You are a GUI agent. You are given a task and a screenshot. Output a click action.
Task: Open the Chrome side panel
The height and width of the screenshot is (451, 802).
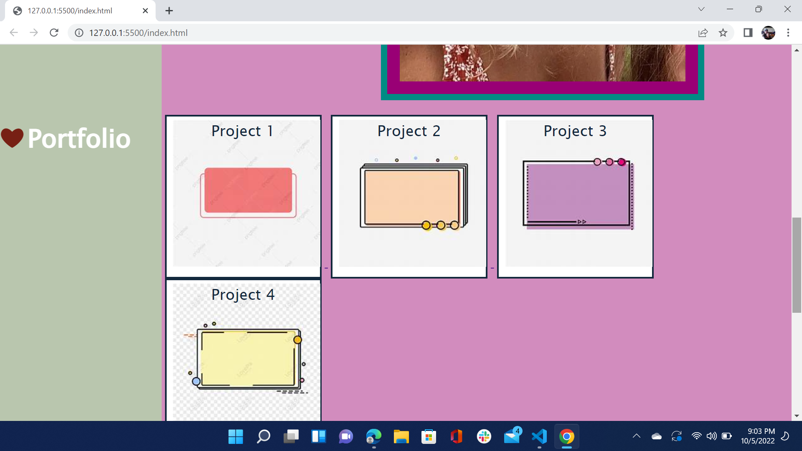[x=748, y=33]
